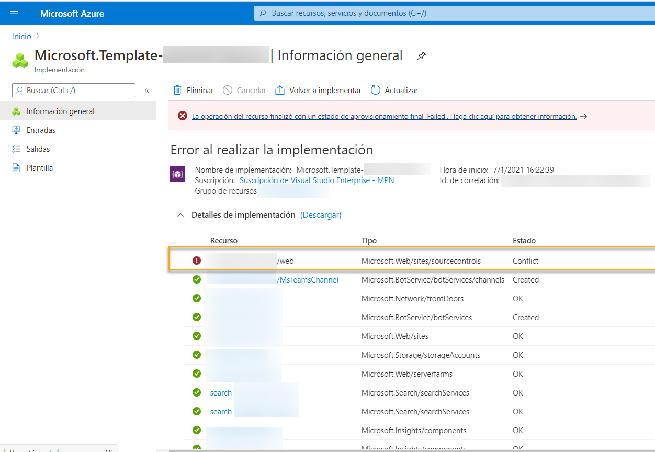Image resolution: width=655 pixels, height=452 pixels.
Task: Open Plantilla in the sidebar
Action: tap(40, 168)
